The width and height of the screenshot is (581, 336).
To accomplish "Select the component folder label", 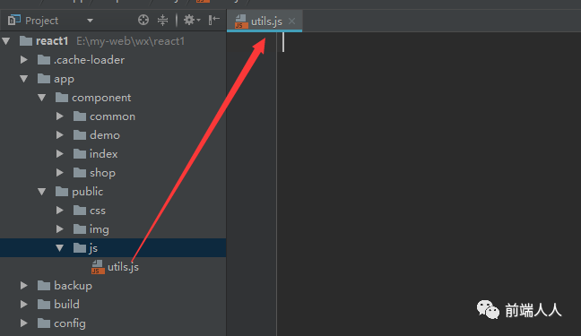I will point(101,98).
